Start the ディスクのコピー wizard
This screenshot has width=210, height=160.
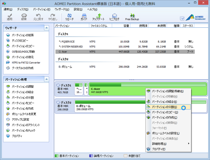[x=17, y=41]
